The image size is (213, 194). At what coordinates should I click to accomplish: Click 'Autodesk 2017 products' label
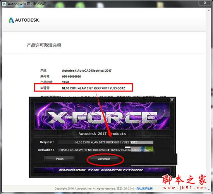(x=102, y=134)
